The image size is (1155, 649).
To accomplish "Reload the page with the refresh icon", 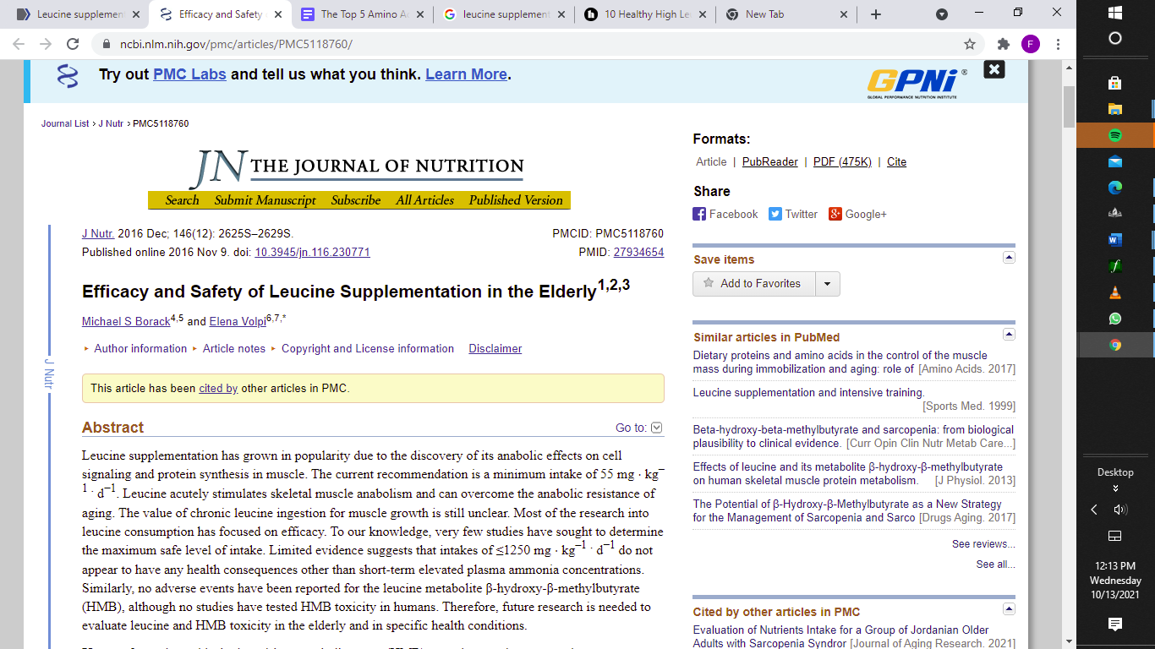I will 73,44.
